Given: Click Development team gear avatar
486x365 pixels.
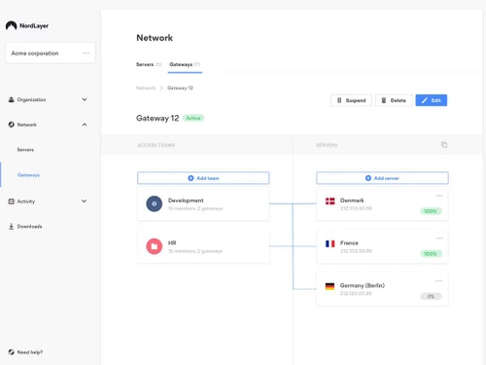Looking at the screenshot, I should (155, 203).
